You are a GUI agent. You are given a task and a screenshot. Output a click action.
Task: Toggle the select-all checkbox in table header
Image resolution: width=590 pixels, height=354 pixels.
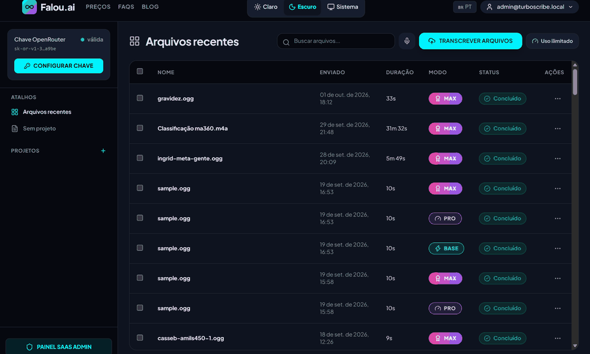140,71
